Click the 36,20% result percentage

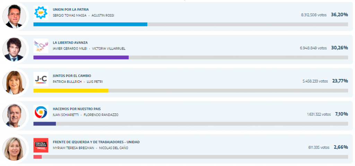click(x=339, y=15)
